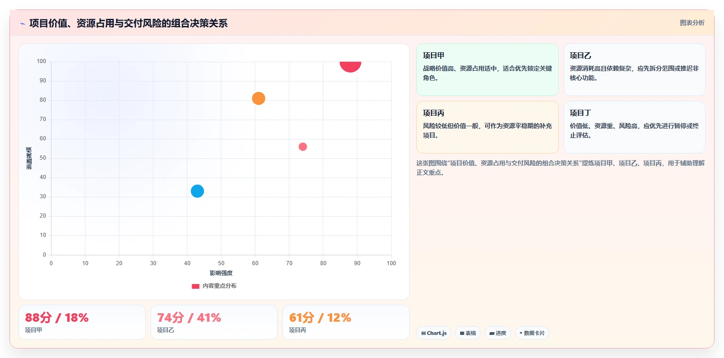724x358 pixels.
Task: Click the page title about 项目价值 decisions
Action: [x=128, y=23]
